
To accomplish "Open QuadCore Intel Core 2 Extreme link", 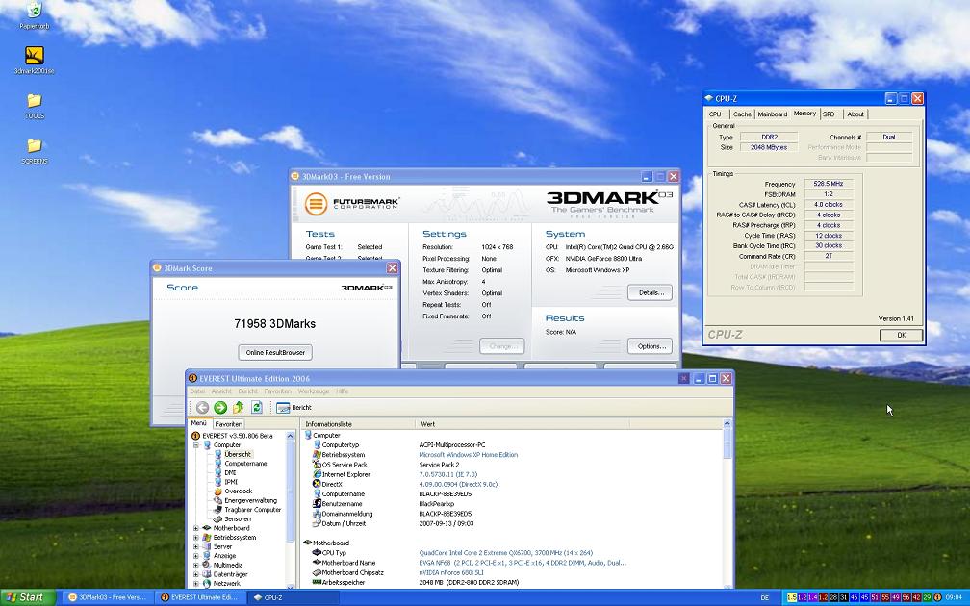I will click(x=505, y=553).
